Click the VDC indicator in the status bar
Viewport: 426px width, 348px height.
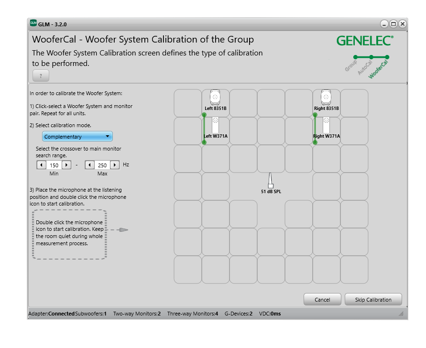click(271, 314)
